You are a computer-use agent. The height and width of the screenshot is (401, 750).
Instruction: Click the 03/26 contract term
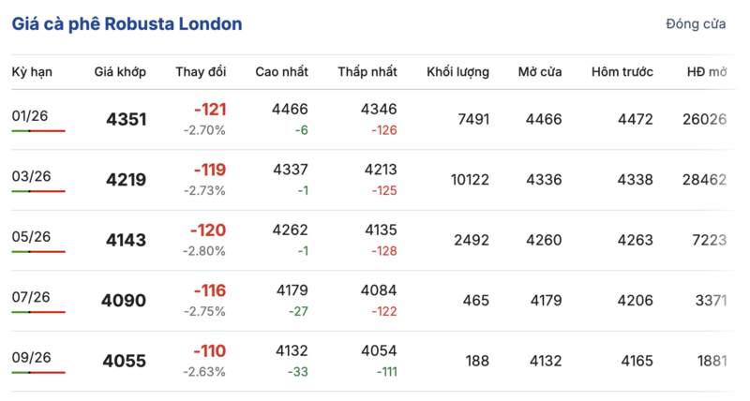point(30,175)
